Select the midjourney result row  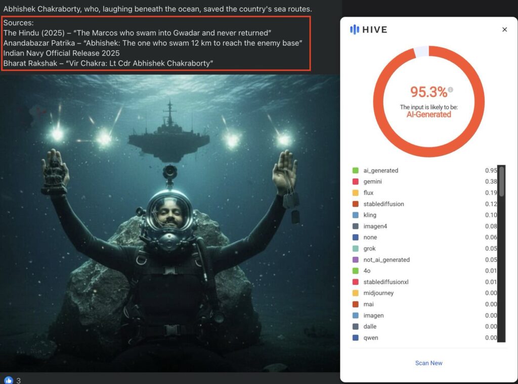(424, 293)
